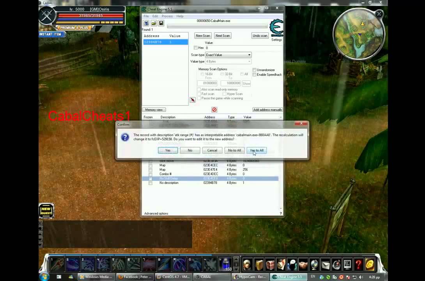Open the chat bubble icon in game bar
The width and height of the screenshot is (425, 281).
pyautogui.click(x=292, y=264)
